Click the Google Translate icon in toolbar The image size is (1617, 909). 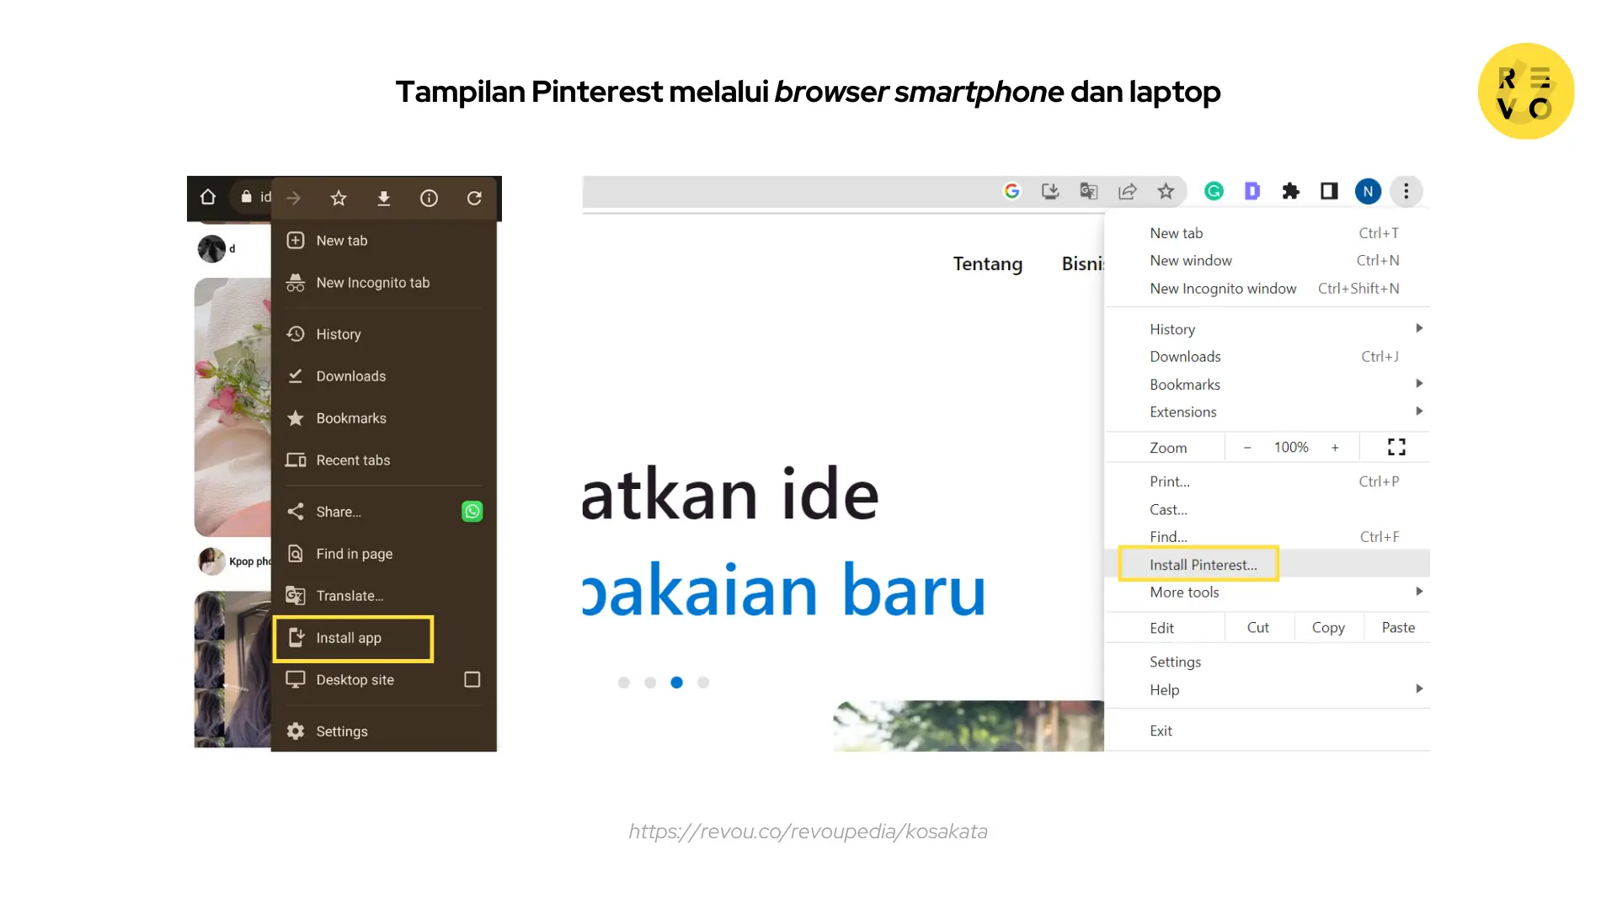tap(1088, 191)
